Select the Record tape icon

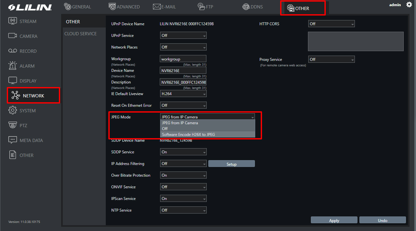point(13,51)
